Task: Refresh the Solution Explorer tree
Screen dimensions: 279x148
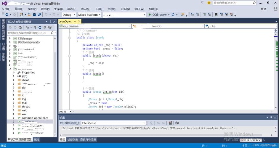Action: coord(40,28)
